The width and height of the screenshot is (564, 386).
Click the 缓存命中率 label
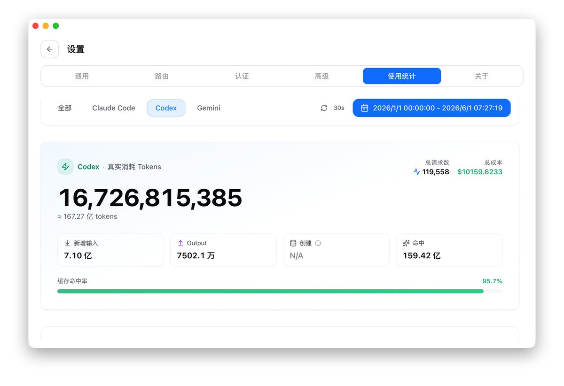tap(72, 281)
